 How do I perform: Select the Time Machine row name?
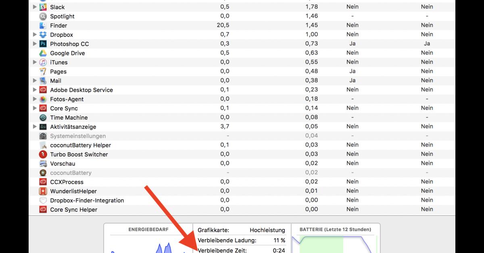69,118
